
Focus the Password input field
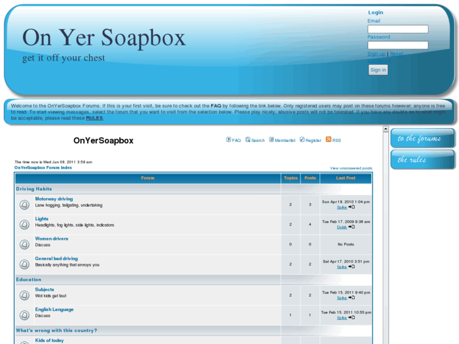pyautogui.click(x=398, y=45)
